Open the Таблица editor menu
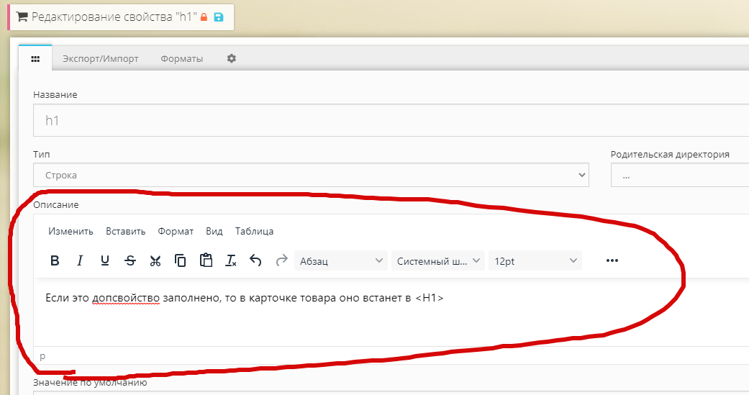This screenshot has height=395, width=749. pos(254,231)
